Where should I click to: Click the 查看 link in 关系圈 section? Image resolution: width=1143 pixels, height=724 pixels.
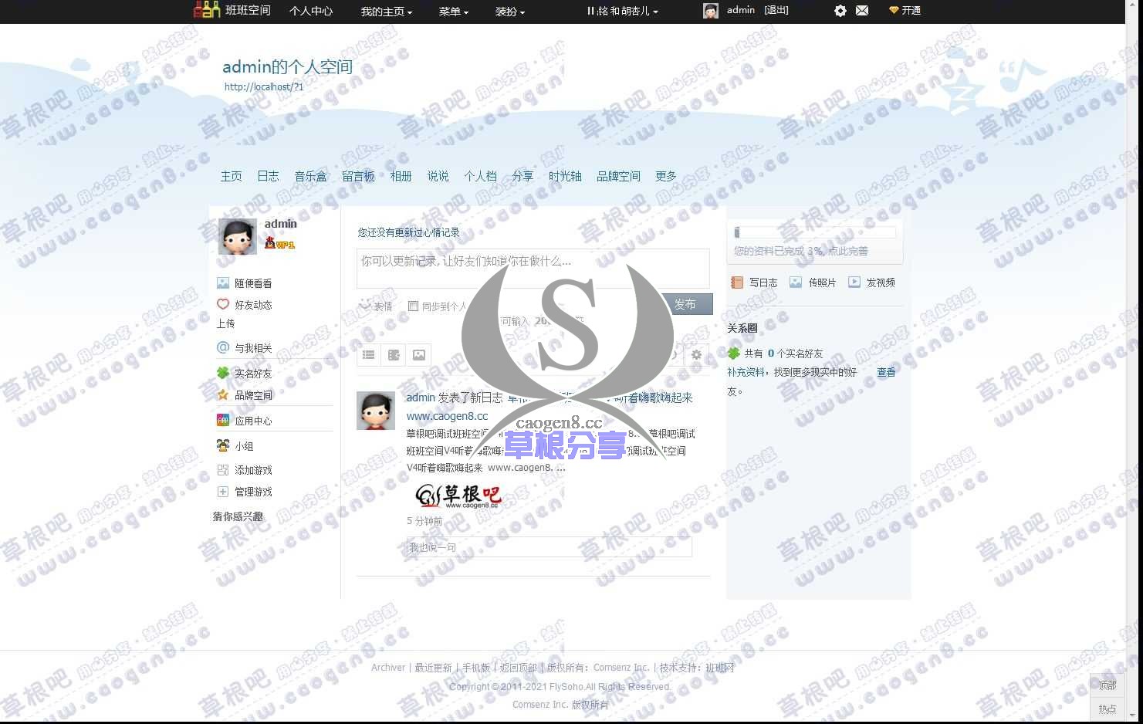pyautogui.click(x=885, y=371)
